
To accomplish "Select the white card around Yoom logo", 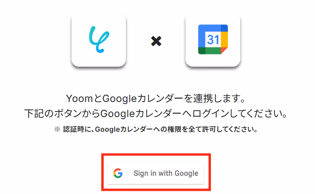I will (99, 40).
